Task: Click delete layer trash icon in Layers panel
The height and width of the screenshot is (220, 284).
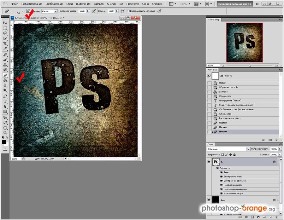Action: (276, 217)
